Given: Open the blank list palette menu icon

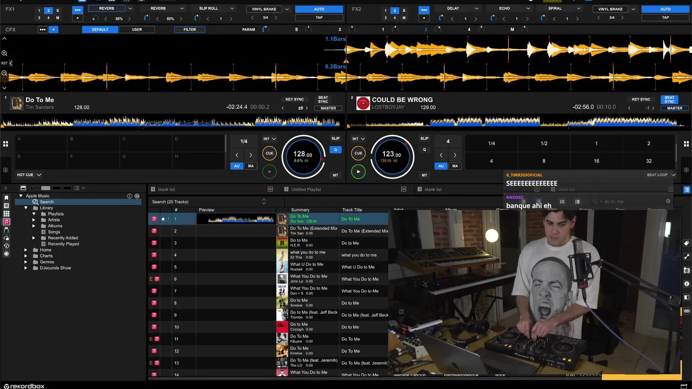Looking at the screenshot, I should point(270,189).
